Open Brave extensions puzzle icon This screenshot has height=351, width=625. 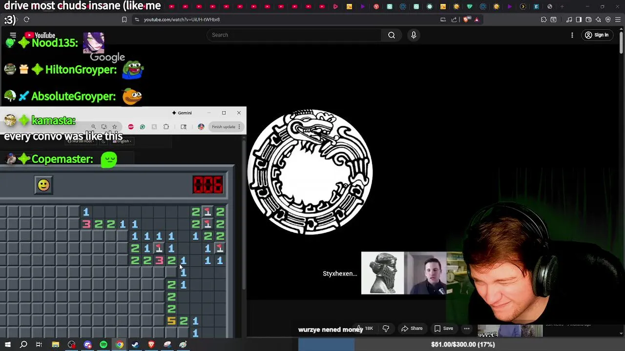click(x=543, y=19)
